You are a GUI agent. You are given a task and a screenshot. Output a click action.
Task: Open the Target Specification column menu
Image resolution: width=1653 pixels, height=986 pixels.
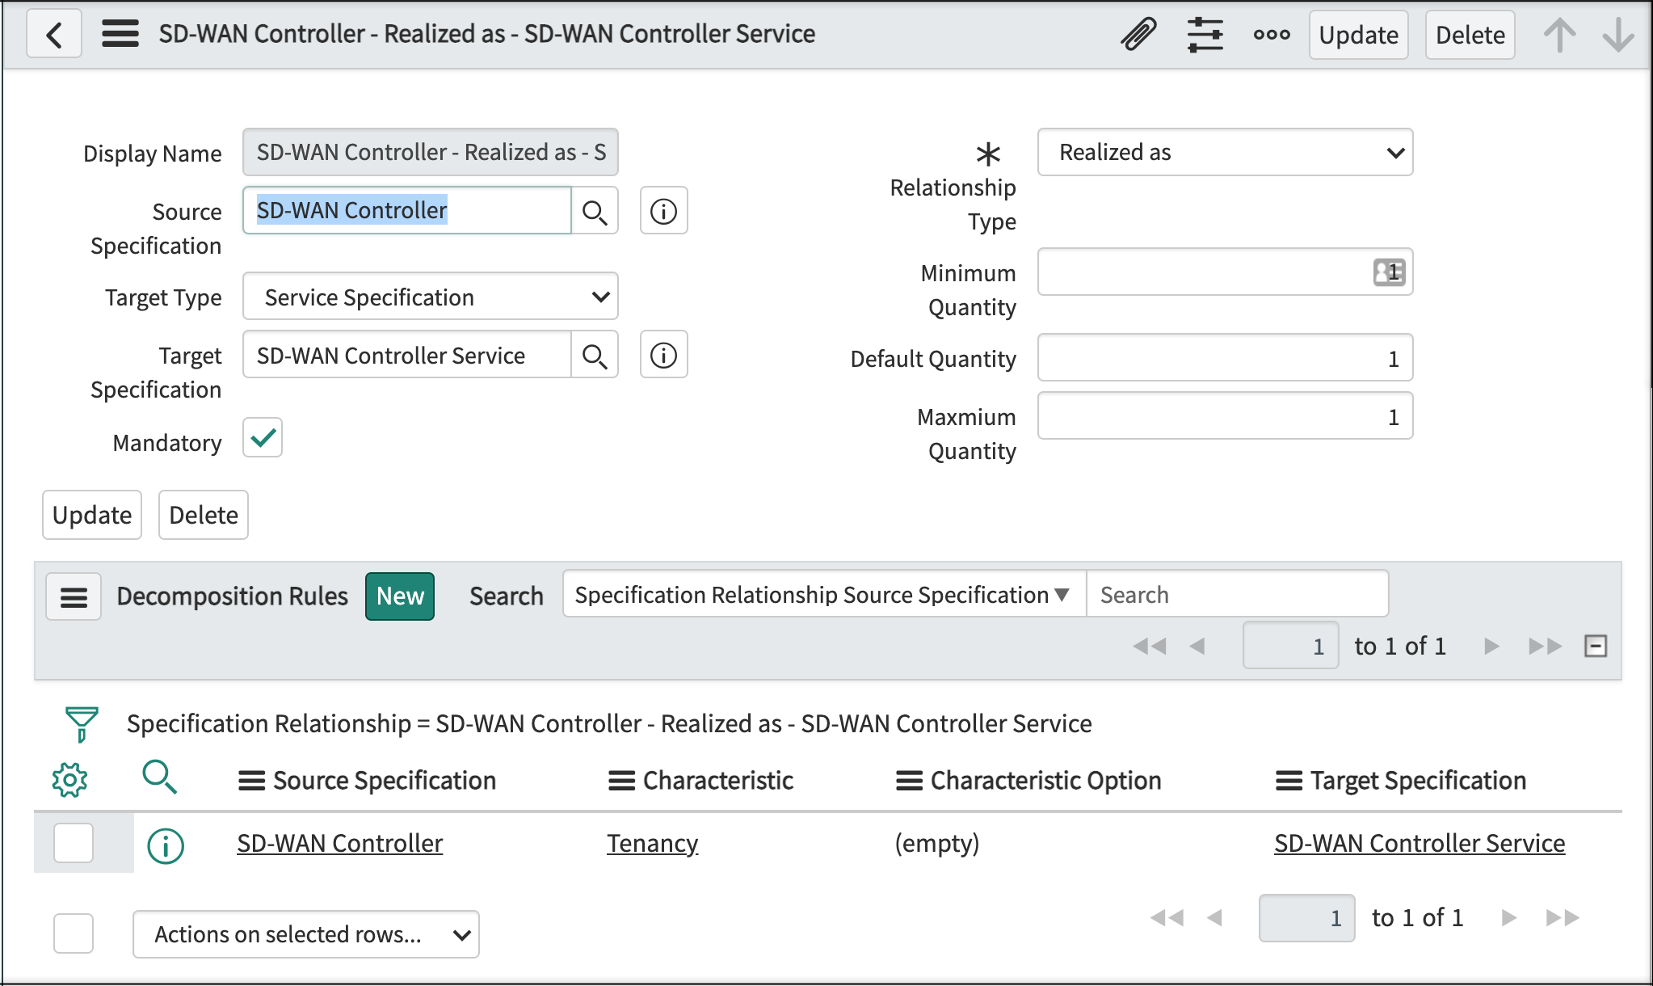[1289, 781]
